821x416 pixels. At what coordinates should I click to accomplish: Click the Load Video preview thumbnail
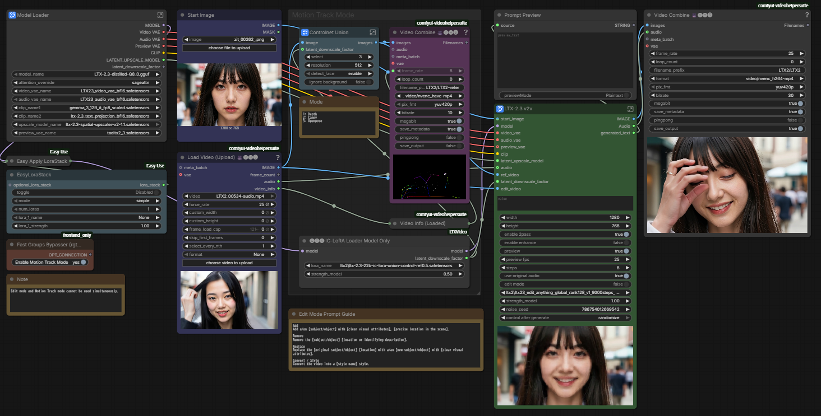pos(229,300)
